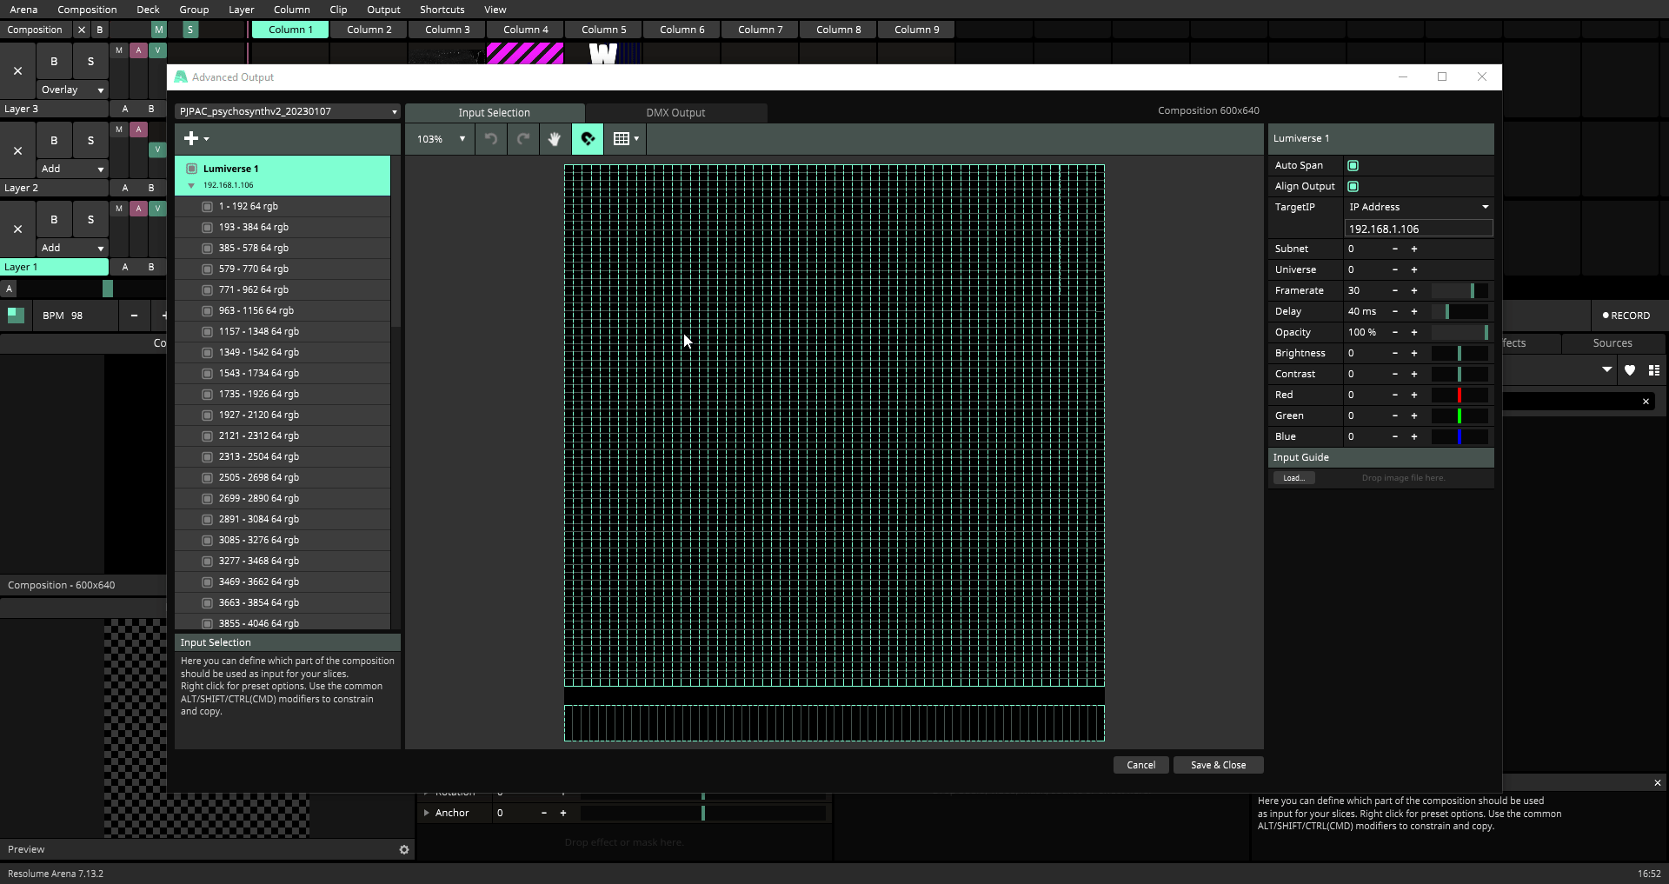This screenshot has height=884, width=1669.
Task: Click the Save & Close button
Action: point(1218,765)
